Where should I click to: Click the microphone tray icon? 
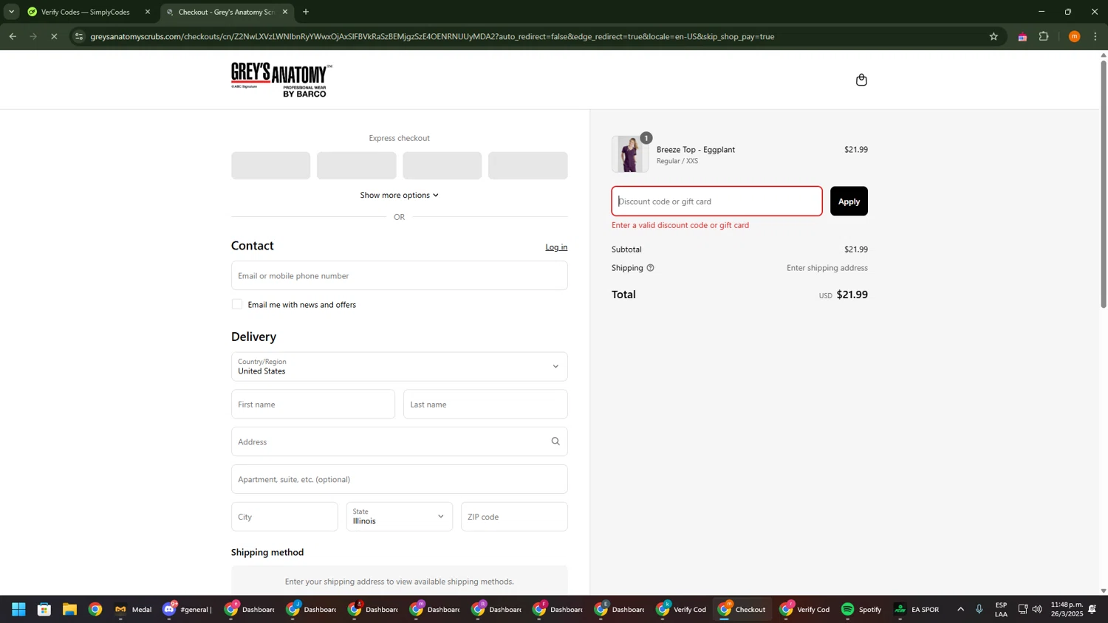pos(979,610)
